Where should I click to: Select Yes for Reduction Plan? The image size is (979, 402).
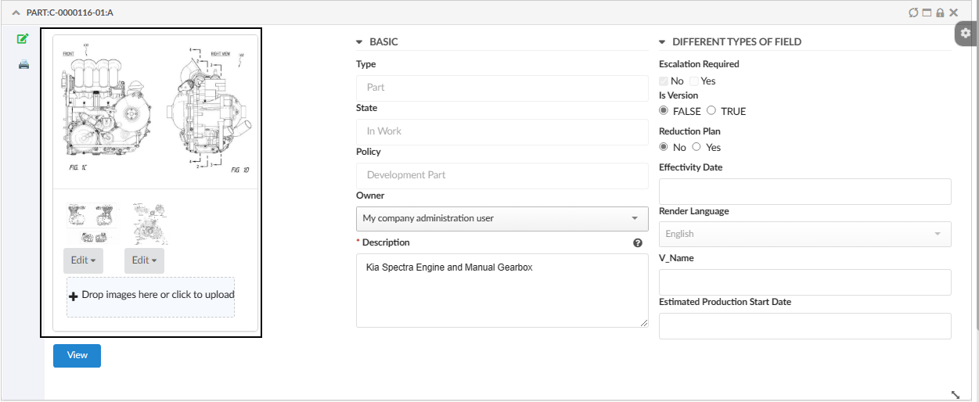pos(696,147)
